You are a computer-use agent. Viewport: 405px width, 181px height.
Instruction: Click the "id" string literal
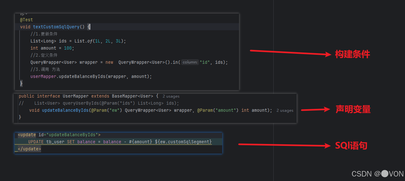(x=205, y=62)
